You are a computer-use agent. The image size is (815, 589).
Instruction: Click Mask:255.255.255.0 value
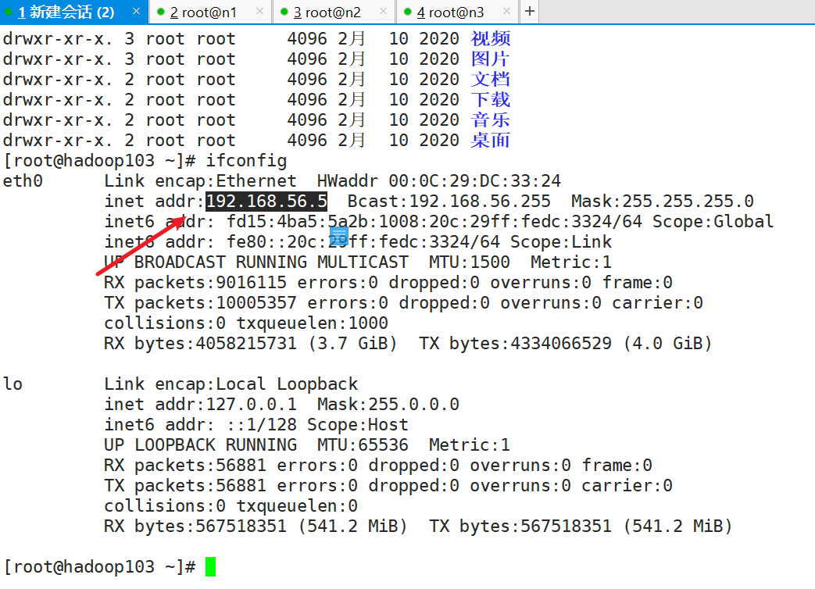pyautogui.click(x=662, y=201)
